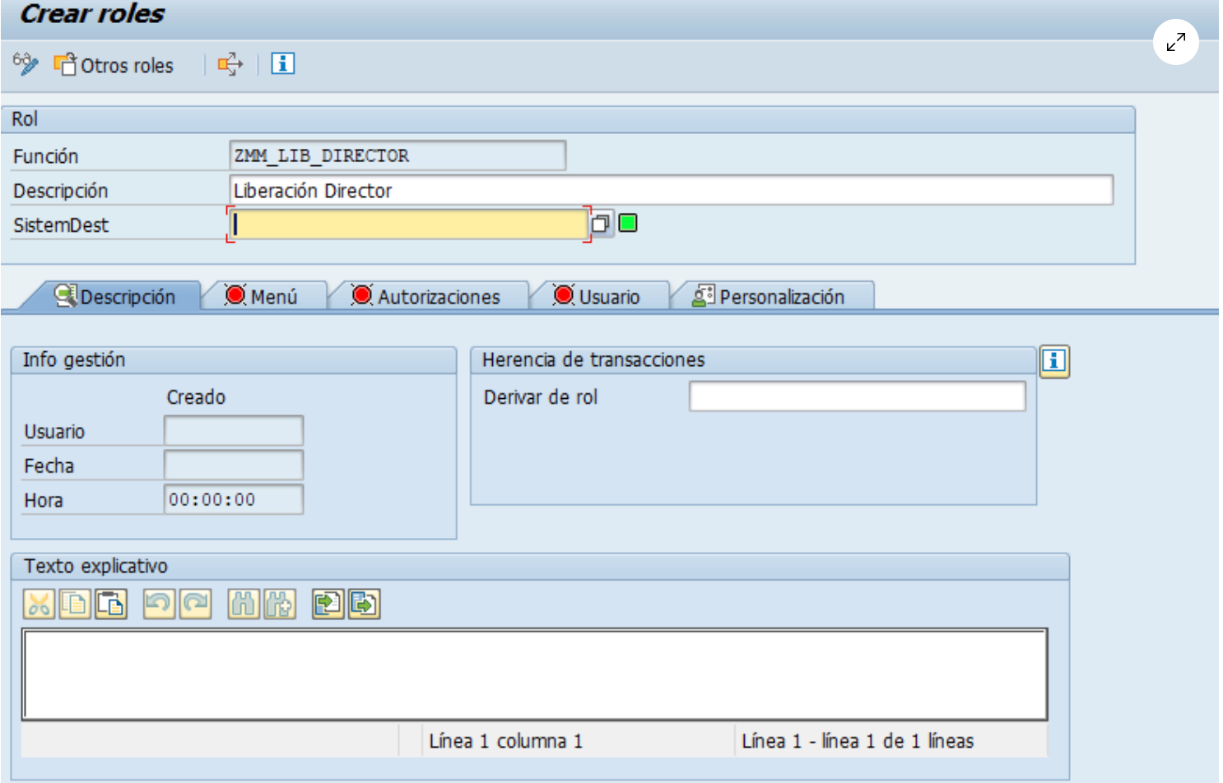Click the green square next to SistemDest
The image size is (1223, 783).
(x=628, y=223)
